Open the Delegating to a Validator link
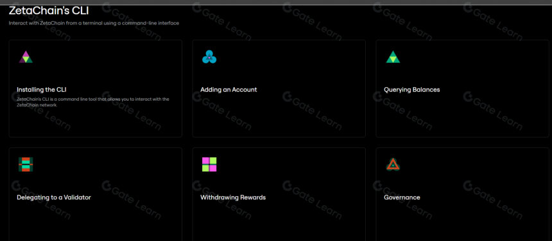Screen dimensions: 552x241 click(x=54, y=197)
